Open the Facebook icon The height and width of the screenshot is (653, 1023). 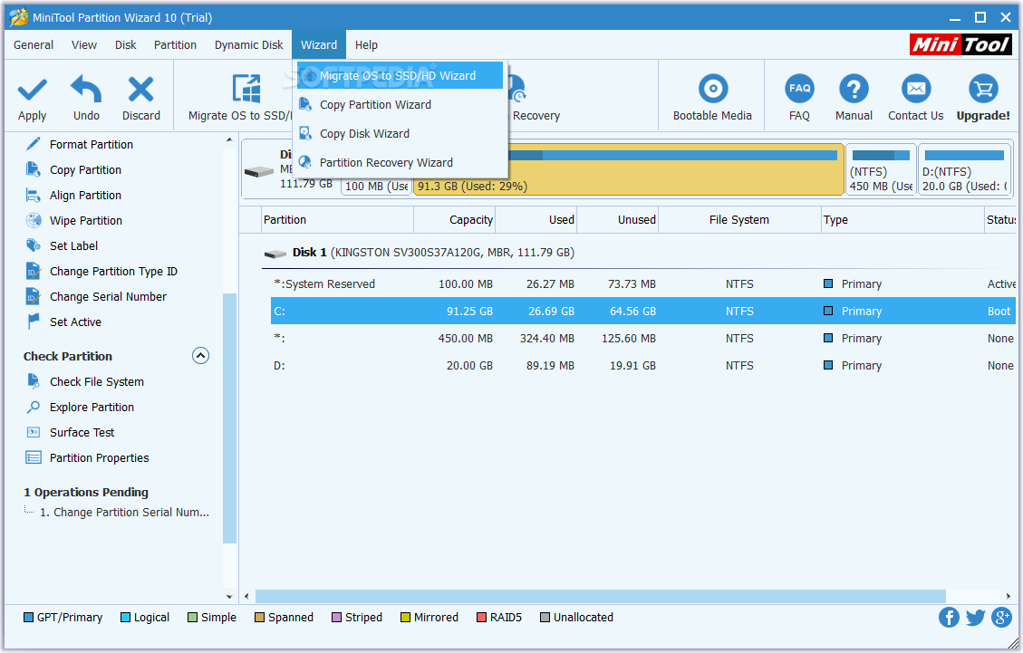pyautogui.click(x=949, y=617)
